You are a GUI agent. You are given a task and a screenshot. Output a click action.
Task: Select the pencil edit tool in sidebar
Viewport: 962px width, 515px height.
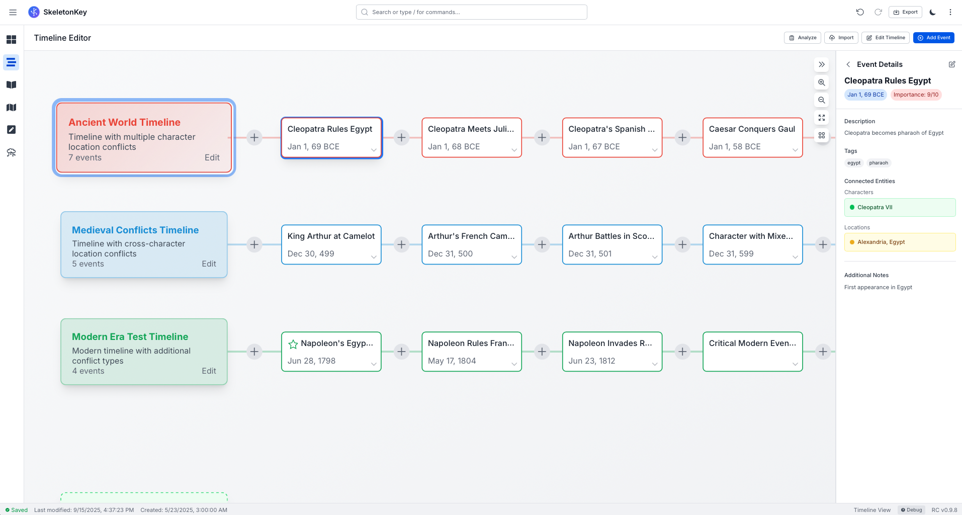11,129
